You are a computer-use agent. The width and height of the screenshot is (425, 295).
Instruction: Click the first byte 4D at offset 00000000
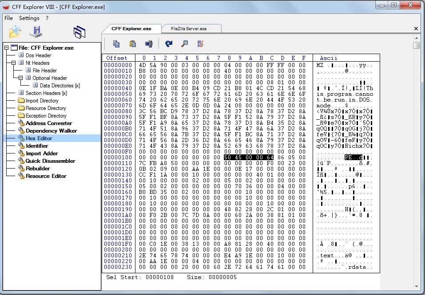pos(142,65)
